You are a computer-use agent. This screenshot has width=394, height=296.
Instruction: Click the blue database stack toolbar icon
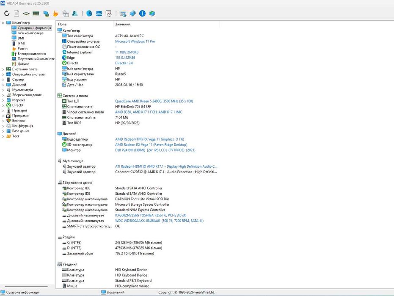pos(99,13)
